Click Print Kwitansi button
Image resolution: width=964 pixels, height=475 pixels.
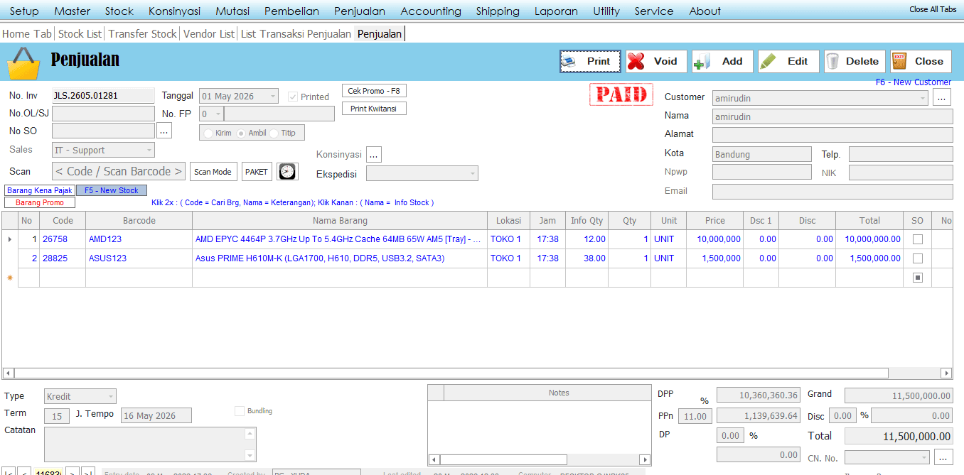pyautogui.click(x=374, y=109)
